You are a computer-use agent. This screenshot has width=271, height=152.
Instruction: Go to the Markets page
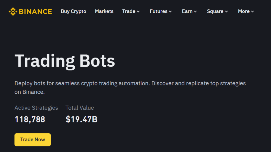[x=104, y=11]
